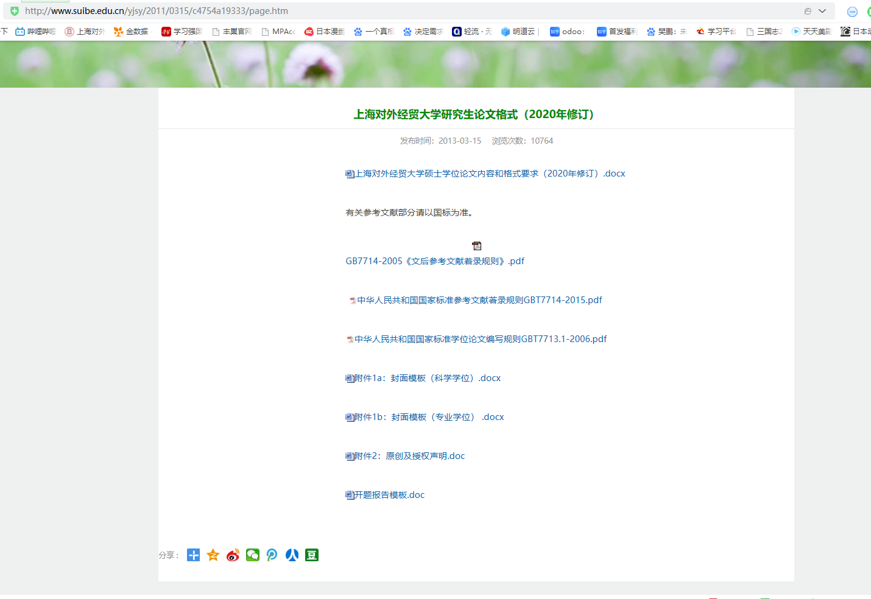871x599 pixels.
Task: Share to Renren icon
Action: 292,555
